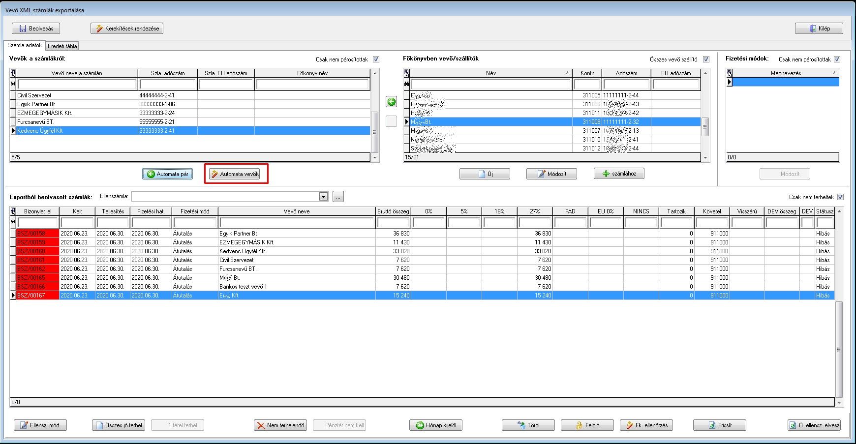Sort by Vevő neve a számlán column
Viewport: 856px width, 444px height.
pos(77,73)
